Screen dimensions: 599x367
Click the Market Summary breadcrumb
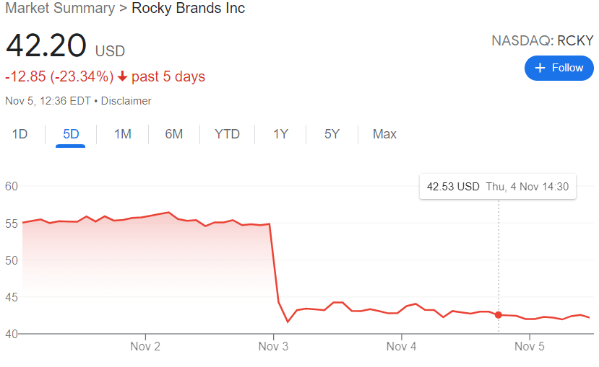[59, 9]
